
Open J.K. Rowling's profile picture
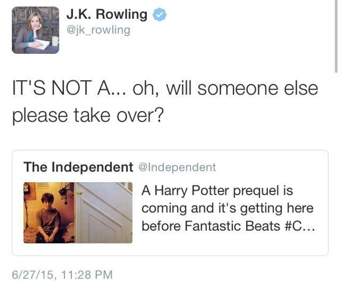(x=35, y=30)
